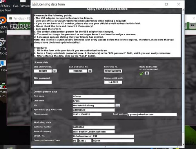Click the help icon next to CAN-USB Part-No.
The width and height of the screenshot is (196, 149).
54,71
